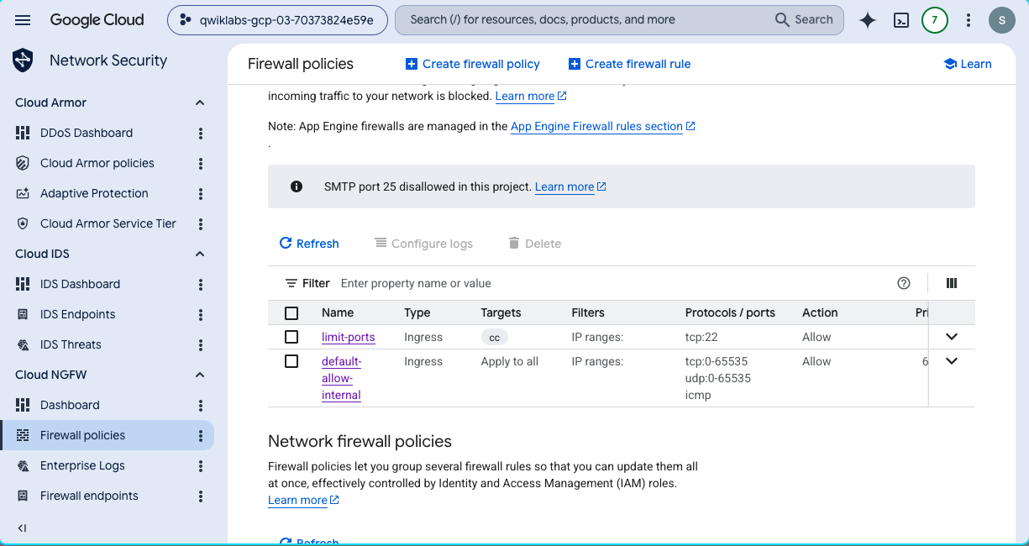Expand the default-allow-internal rule details
The height and width of the screenshot is (546, 1029).
pyautogui.click(x=952, y=361)
